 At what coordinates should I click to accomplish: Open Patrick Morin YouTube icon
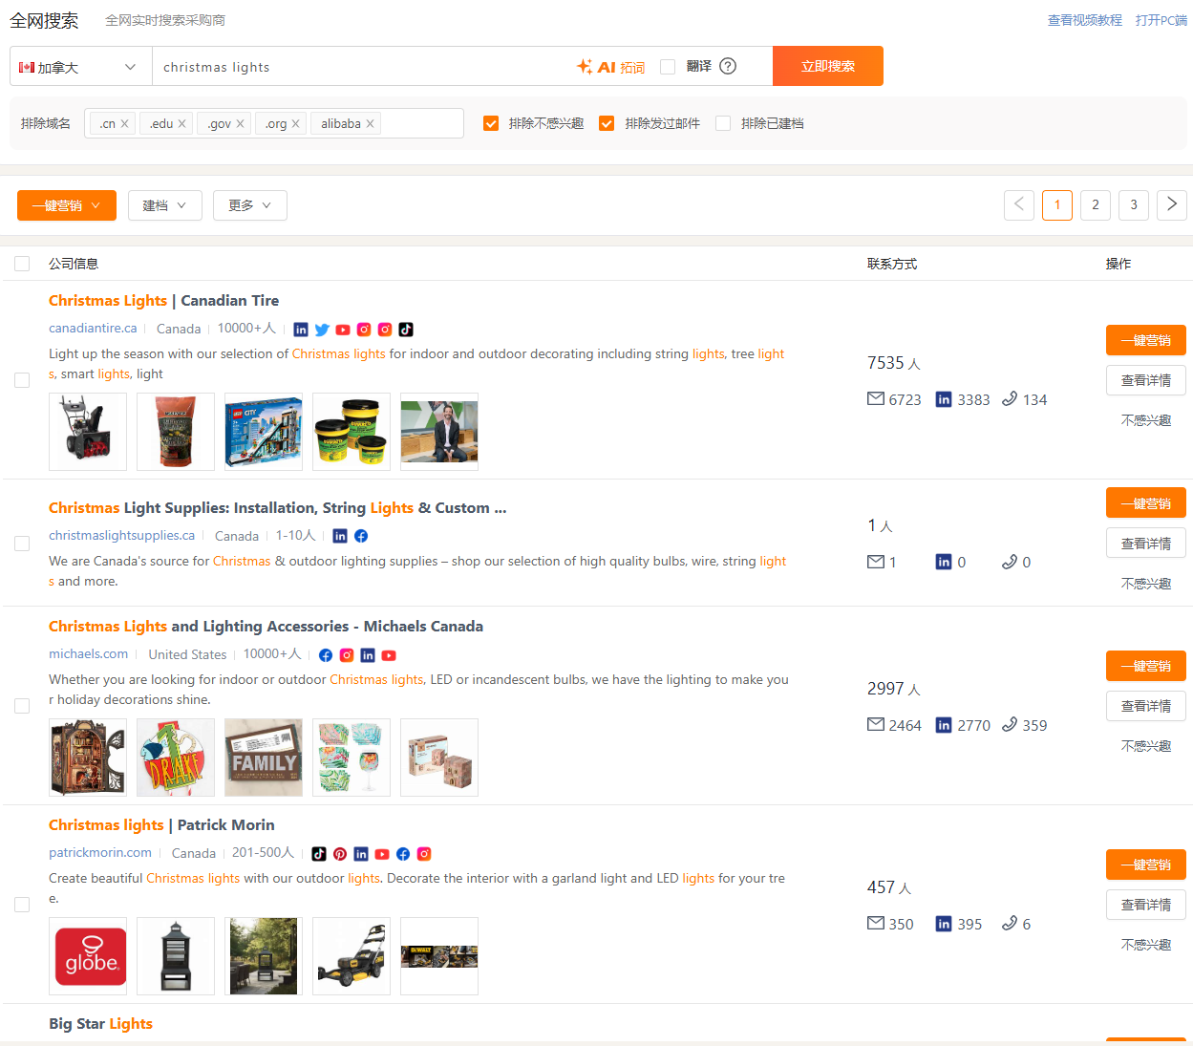pos(382,854)
